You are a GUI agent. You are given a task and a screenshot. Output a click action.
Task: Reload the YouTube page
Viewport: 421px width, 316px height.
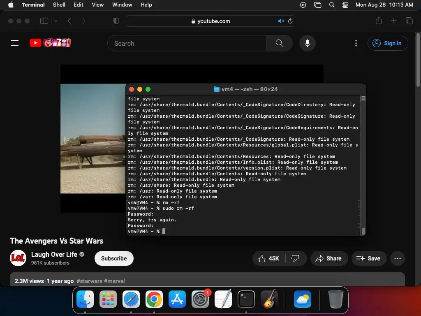tap(290, 21)
